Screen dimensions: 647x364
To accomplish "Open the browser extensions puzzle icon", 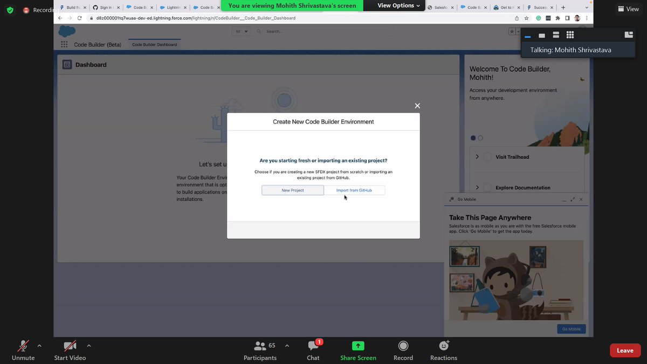I will [557, 18].
